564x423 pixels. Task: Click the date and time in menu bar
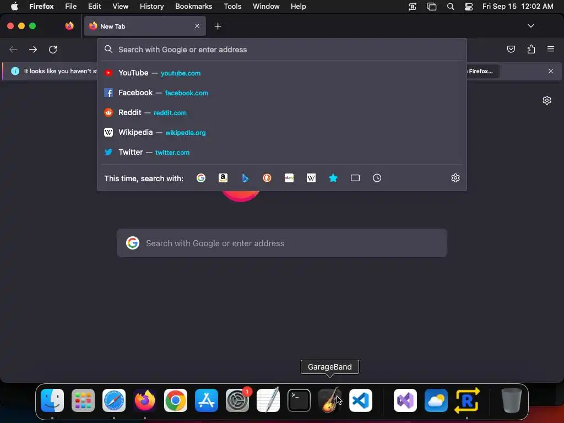[x=518, y=7]
